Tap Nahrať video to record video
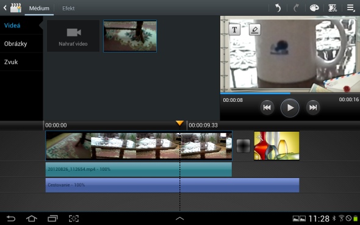 coord(73,36)
